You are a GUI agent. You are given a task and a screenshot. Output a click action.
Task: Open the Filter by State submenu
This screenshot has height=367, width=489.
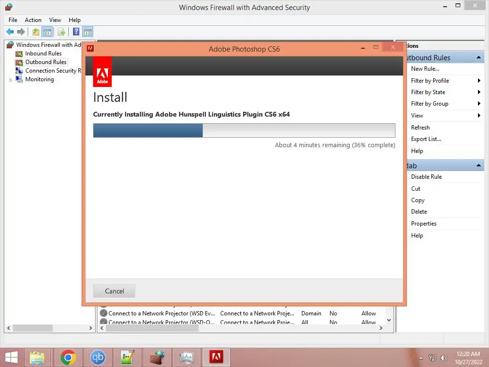tap(446, 92)
